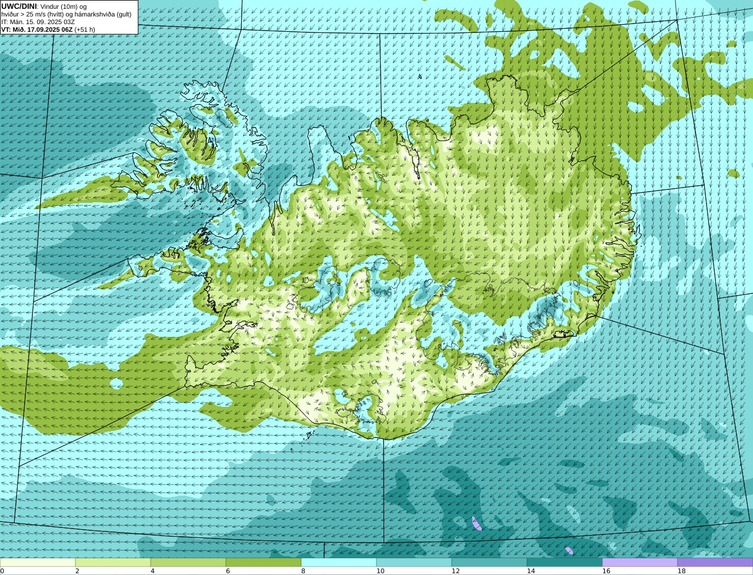Select the olive green 6–8 m/s legend swatch
The width and height of the screenshot is (753, 575).
pos(264,562)
